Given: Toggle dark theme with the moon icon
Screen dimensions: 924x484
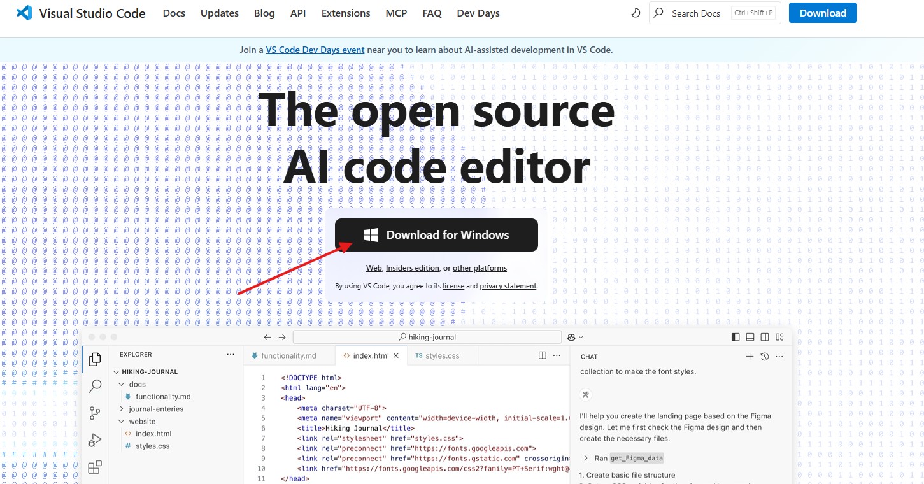Looking at the screenshot, I should coord(635,13).
